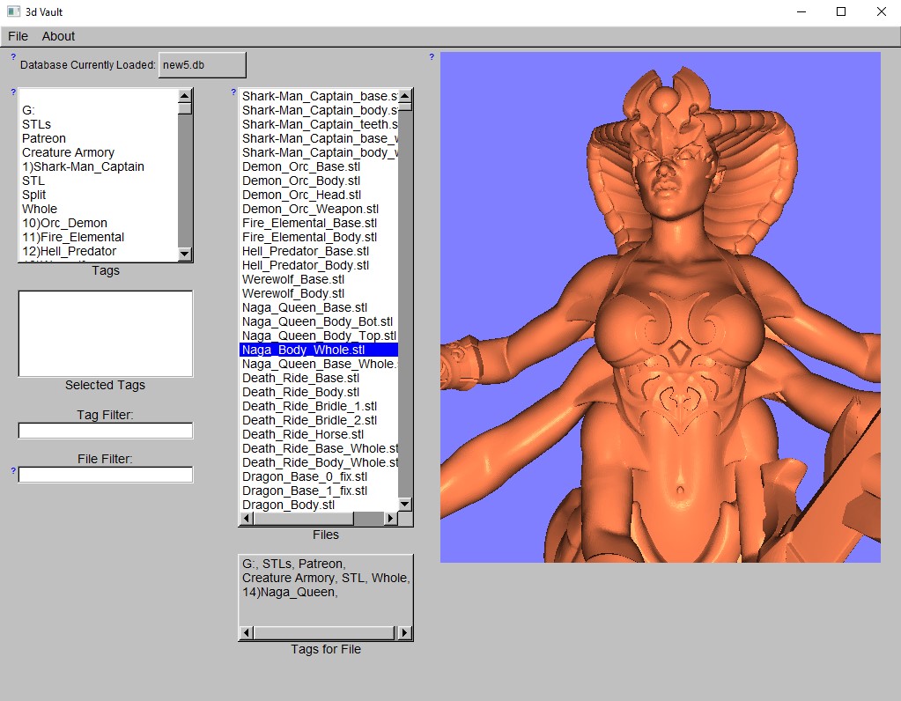Click the help icon beside the 3D preview
Viewport: 901px width, 701px height.
point(432,57)
